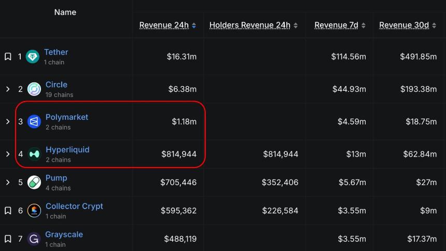
Task: Click the Hyperliquid logo icon
Action: pyautogui.click(x=34, y=154)
